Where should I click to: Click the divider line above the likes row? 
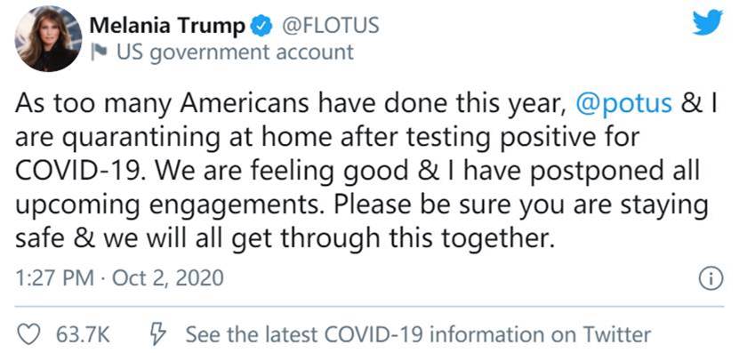[x=369, y=307]
